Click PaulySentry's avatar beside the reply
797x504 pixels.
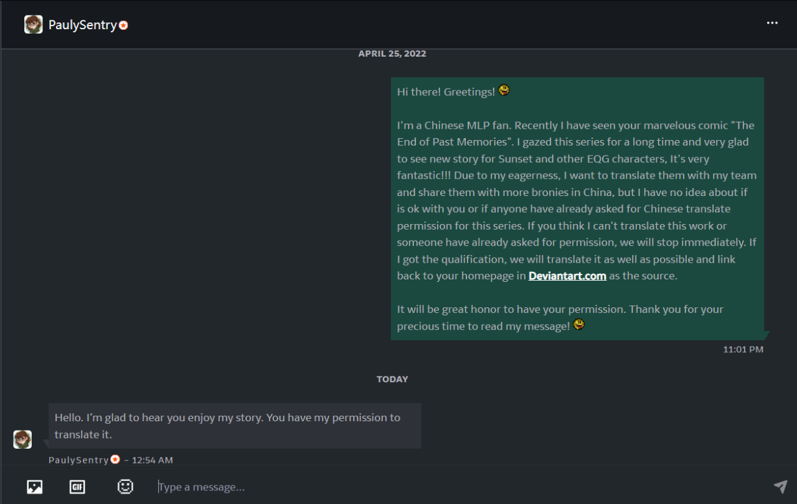pyautogui.click(x=22, y=439)
